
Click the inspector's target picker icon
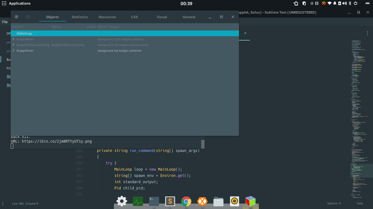click(16, 17)
